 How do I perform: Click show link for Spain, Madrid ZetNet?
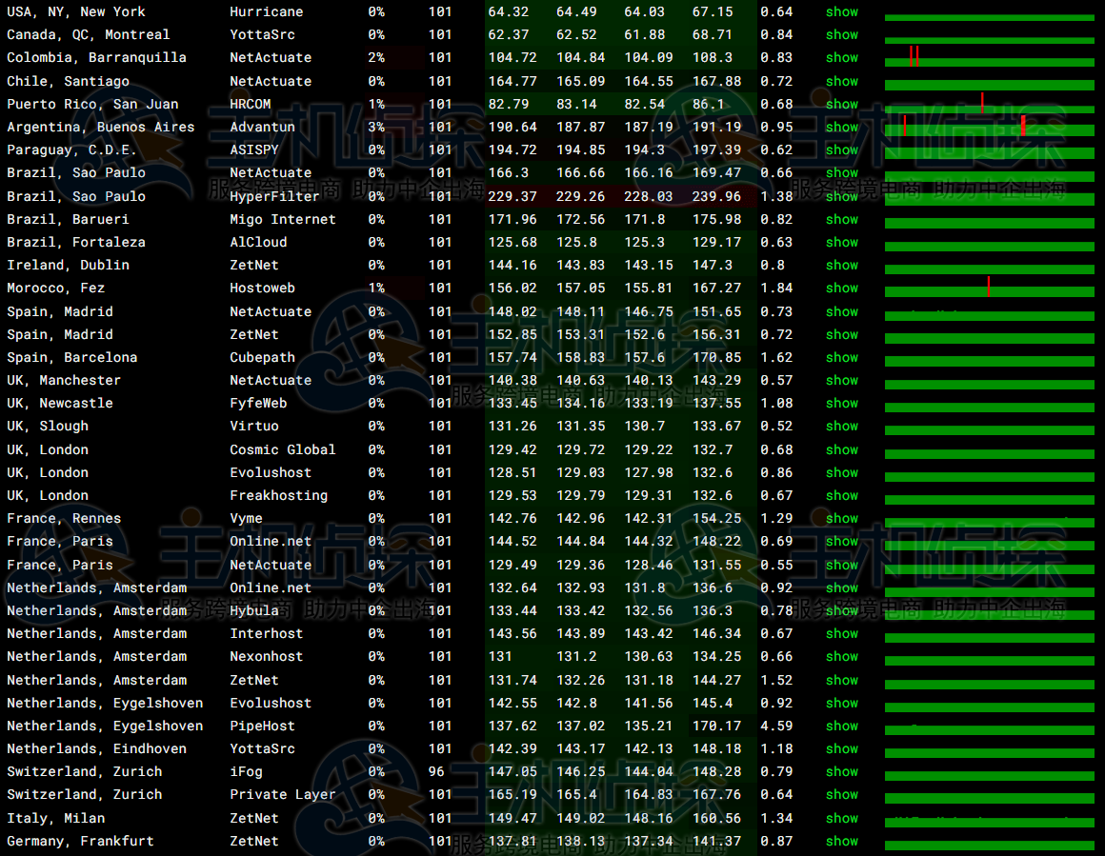pyautogui.click(x=841, y=334)
